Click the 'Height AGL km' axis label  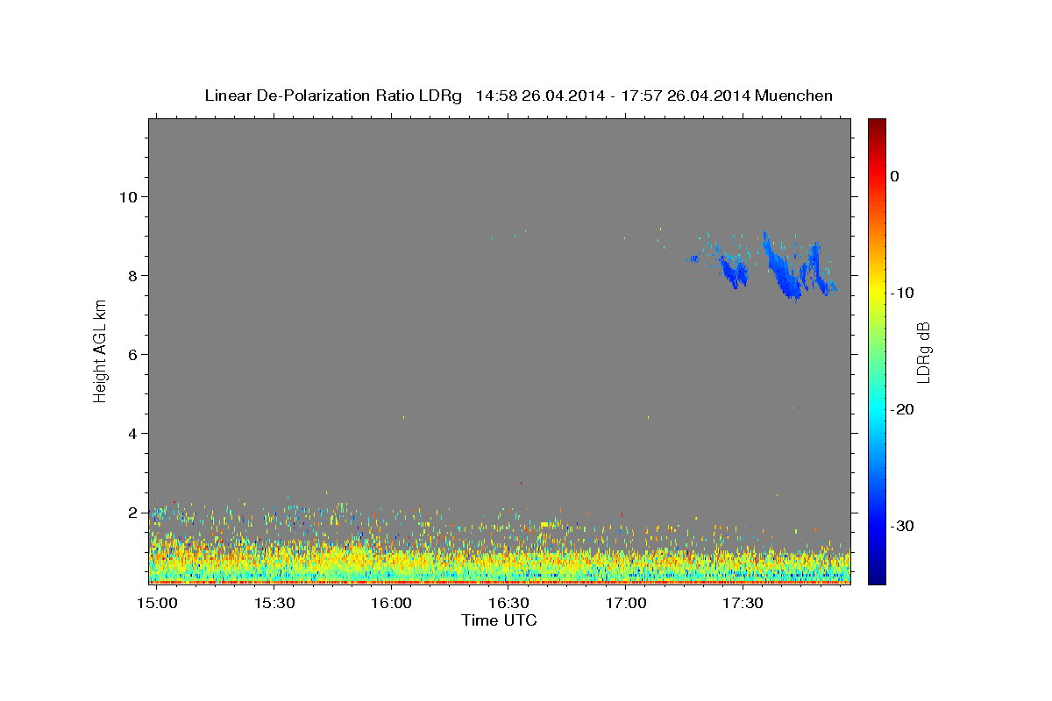[x=101, y=350]
